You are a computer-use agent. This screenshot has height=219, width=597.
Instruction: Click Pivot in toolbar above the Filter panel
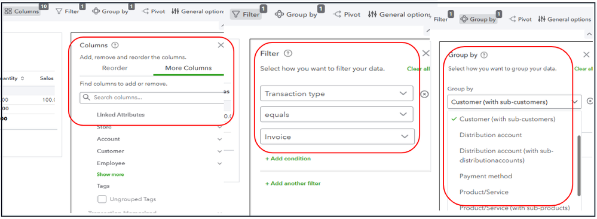pyautogui.click(x=347, y=14)
